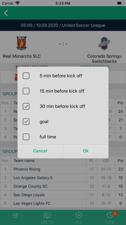The image size is (126, 225).
Task: Confirm the notification choices with Ok
Action: pyautogui.click(x=86, y=151)
